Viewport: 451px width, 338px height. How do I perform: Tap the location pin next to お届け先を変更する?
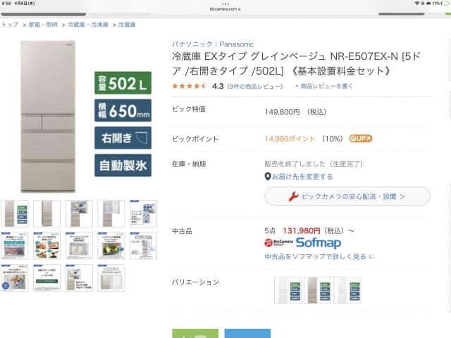tap(268, 177)
